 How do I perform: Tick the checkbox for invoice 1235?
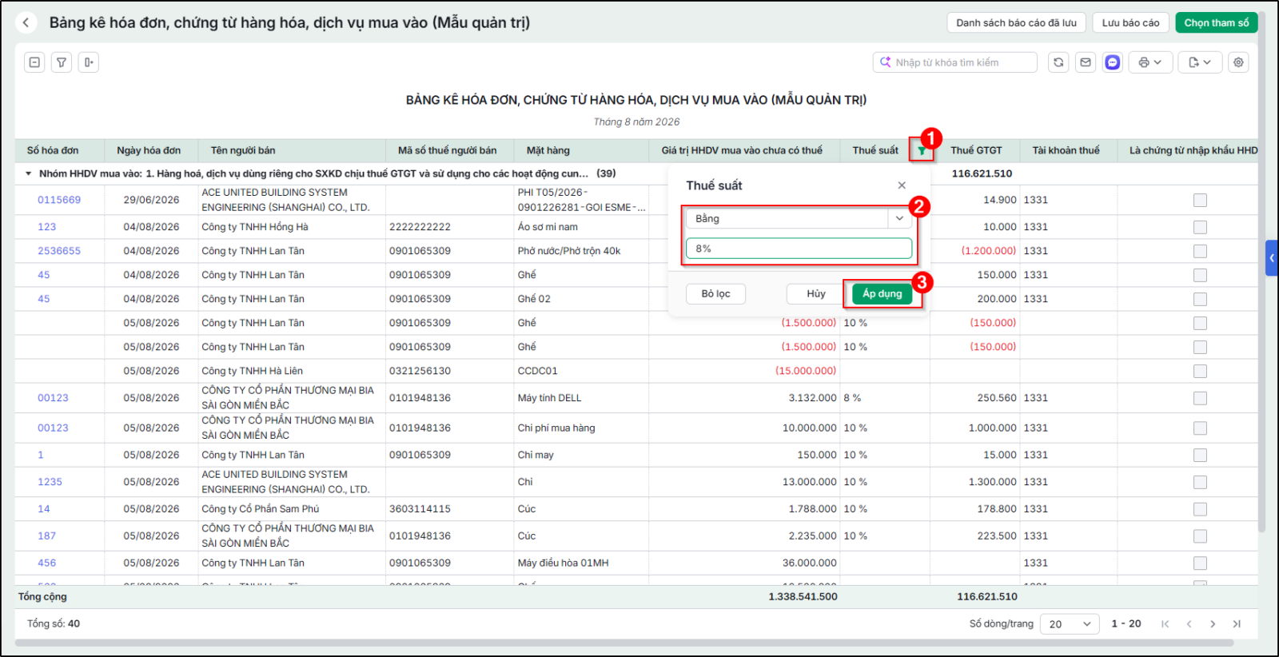click(1200, 482)
